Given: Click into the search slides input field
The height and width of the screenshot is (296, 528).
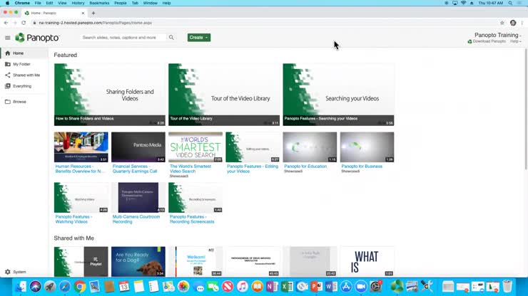Looking at the screenshot, I should [123, 37].
